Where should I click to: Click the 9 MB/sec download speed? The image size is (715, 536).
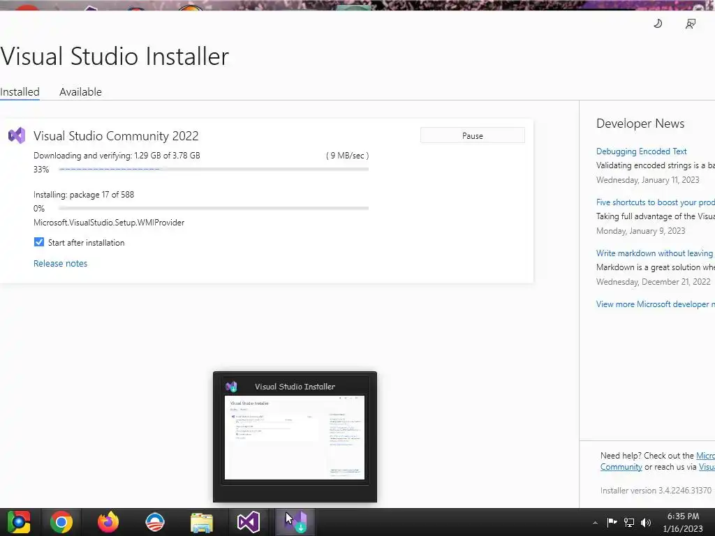click(x=348, y=156)
